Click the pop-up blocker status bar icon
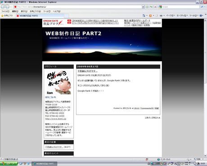The image size is (207, 166). (x=147, y=159)
